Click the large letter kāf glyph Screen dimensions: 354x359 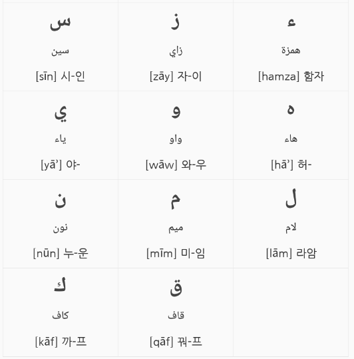60,284
